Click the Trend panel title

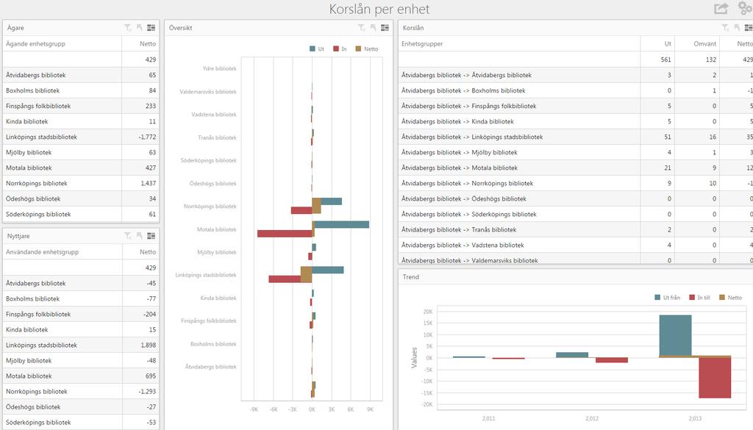point(410,277)
